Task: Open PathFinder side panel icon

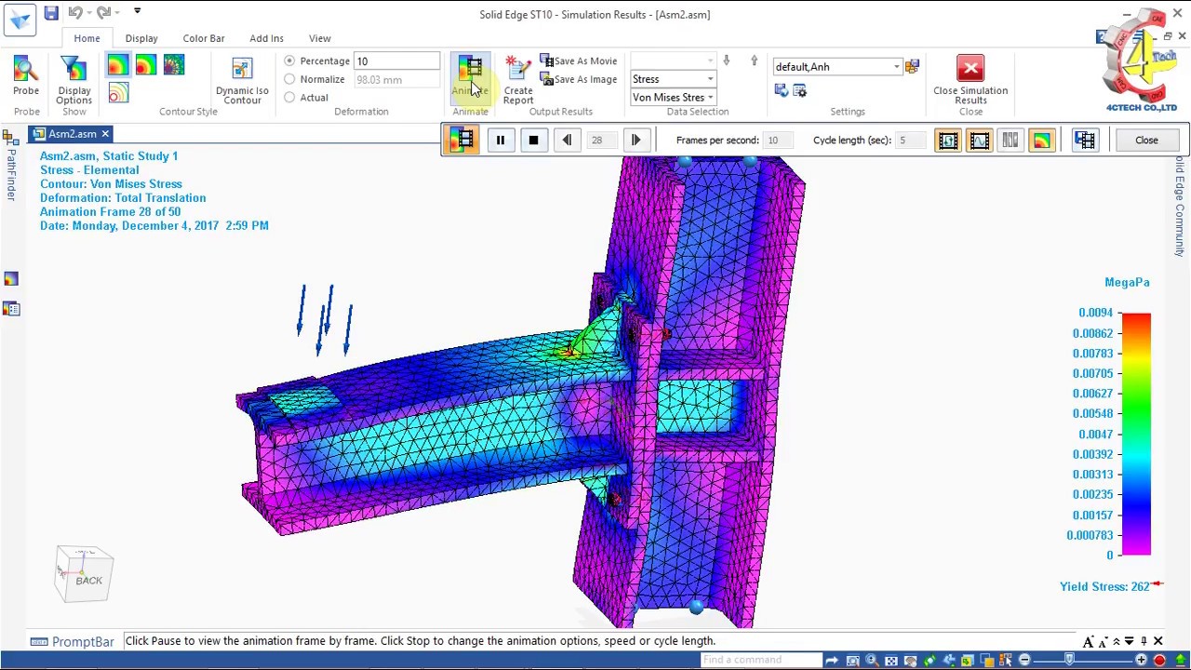Action: pyautogui.click(x=11, y=137)
